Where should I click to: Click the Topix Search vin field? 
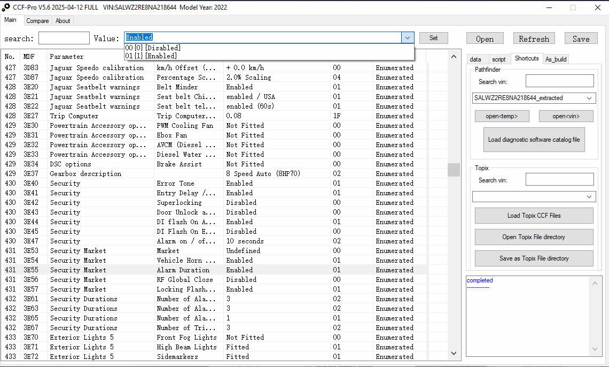tap(560, 179)
